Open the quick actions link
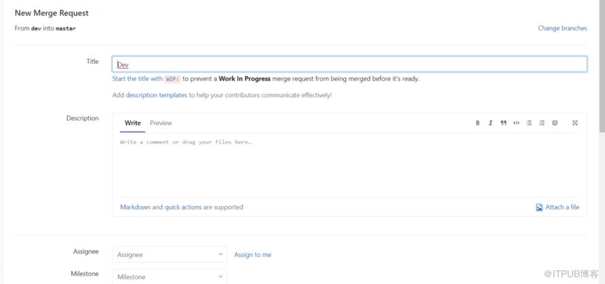 pos(183,207)
